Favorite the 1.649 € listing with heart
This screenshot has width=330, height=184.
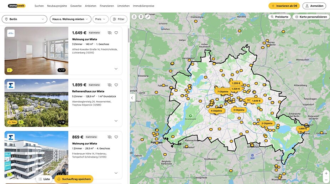pos(116,33)
